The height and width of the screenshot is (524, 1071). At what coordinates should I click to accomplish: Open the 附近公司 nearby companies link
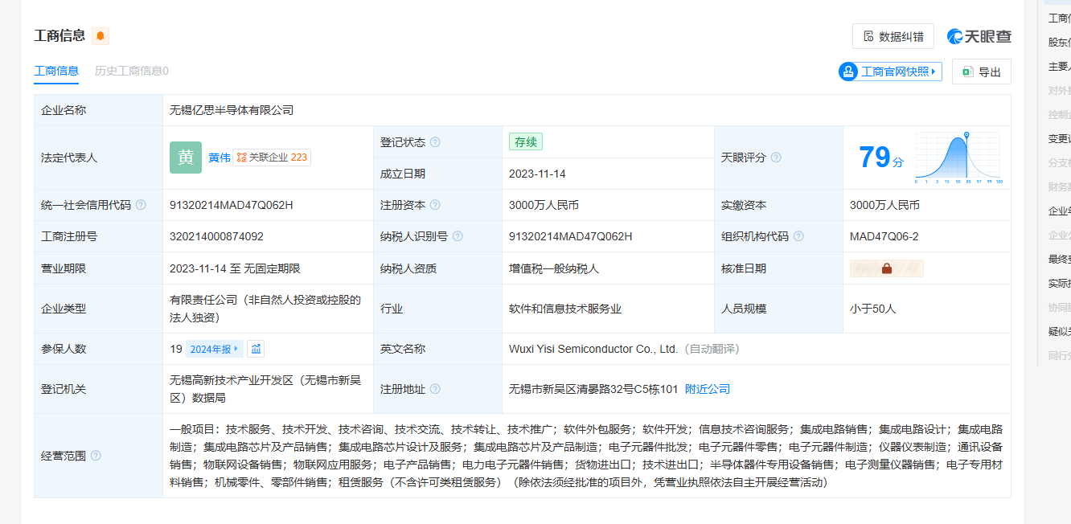click(x=708, y=389)
